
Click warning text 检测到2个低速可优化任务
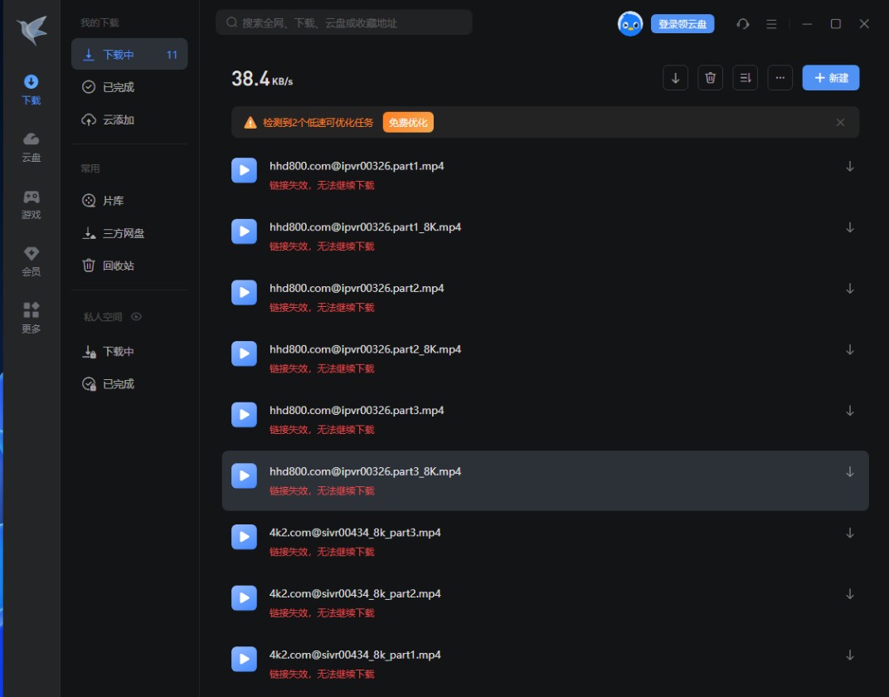318,123
